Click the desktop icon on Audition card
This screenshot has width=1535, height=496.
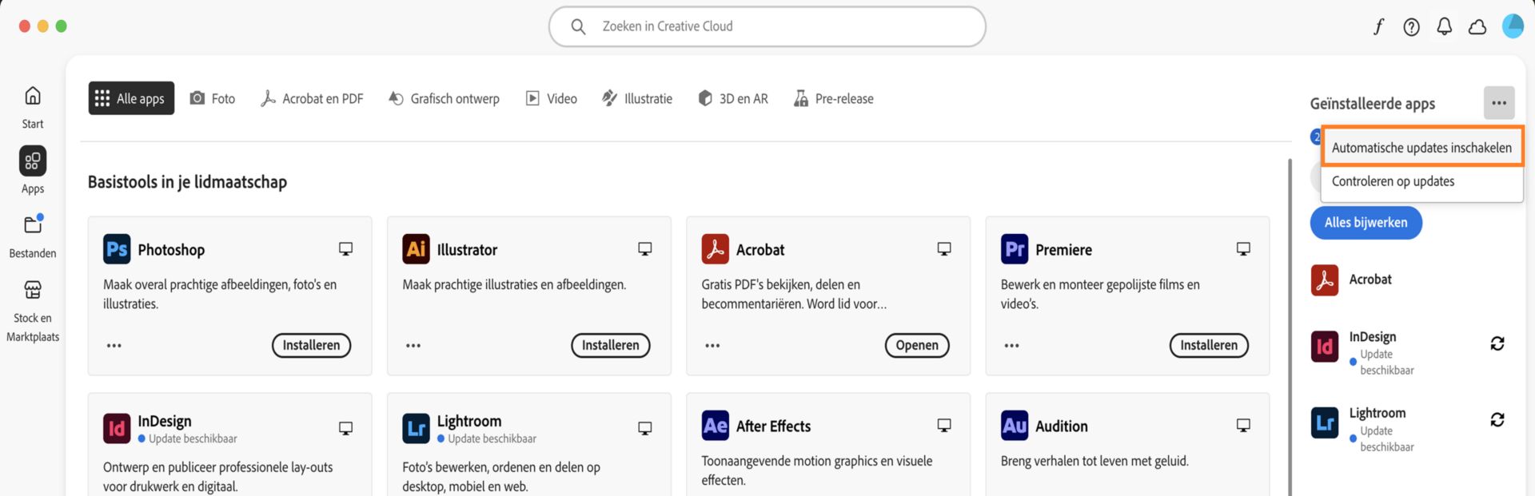pyautogui.click(x=1243, y=426)
